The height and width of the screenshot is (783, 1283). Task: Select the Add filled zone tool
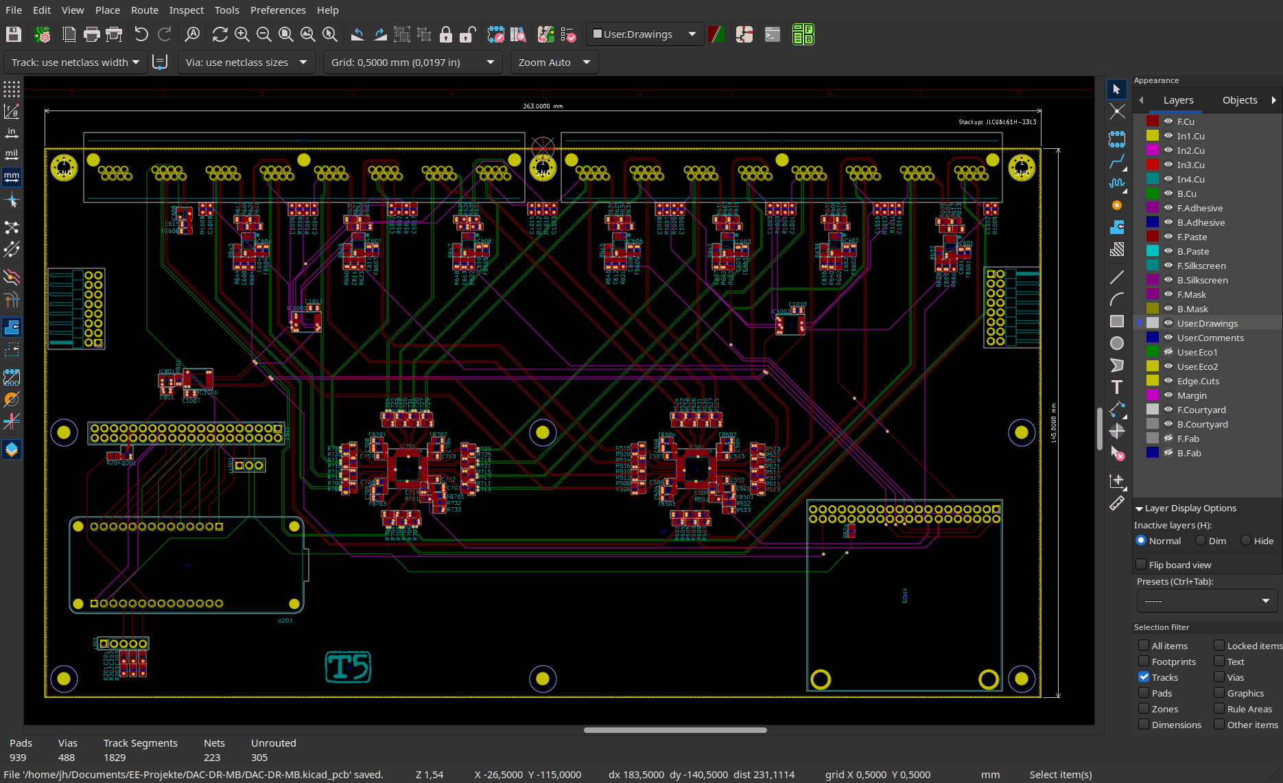pyautogui.click(x=1117, y=227)
